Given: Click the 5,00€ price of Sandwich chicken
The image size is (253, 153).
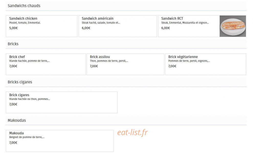Looking at the screenshot, I should tap(13, 28).
